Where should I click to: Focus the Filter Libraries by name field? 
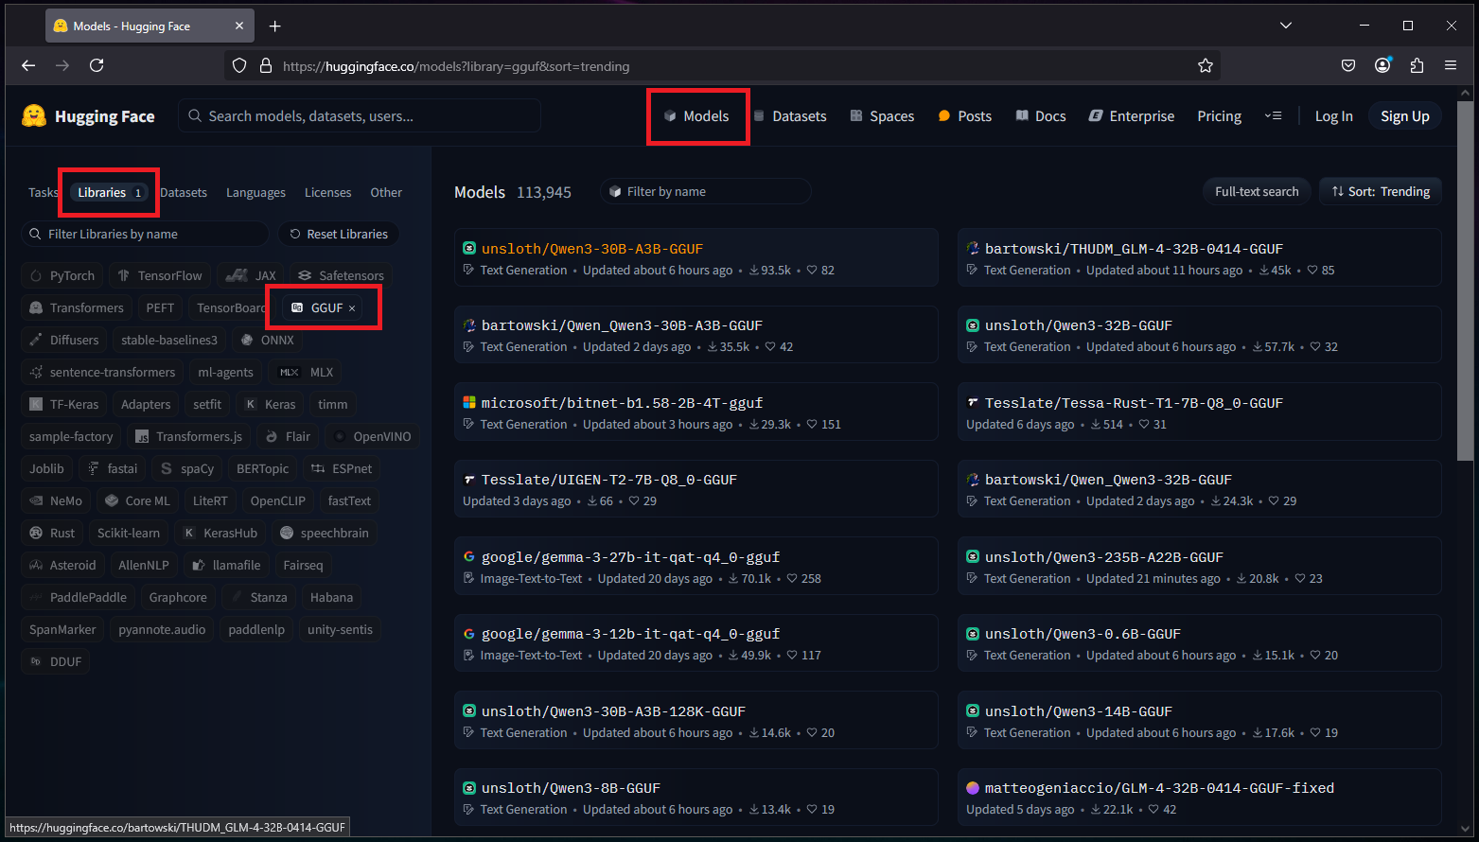(145, 234)
